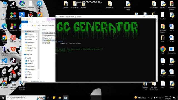Open the TikTok desktop shortcut
Viewport: 178px width, 100px height.
(x=13, y=4)
